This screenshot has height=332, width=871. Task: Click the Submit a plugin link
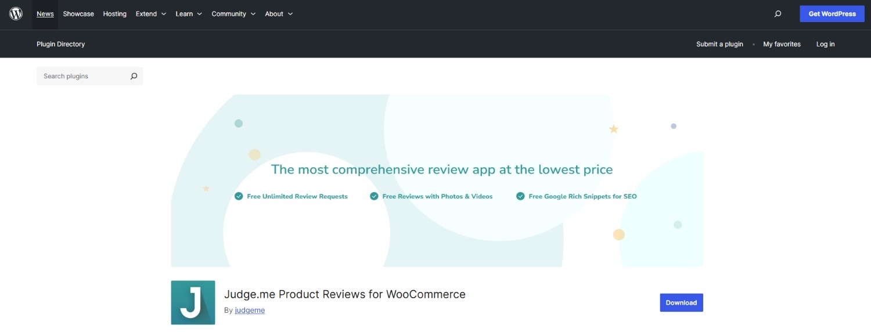(x=719, y=44)
